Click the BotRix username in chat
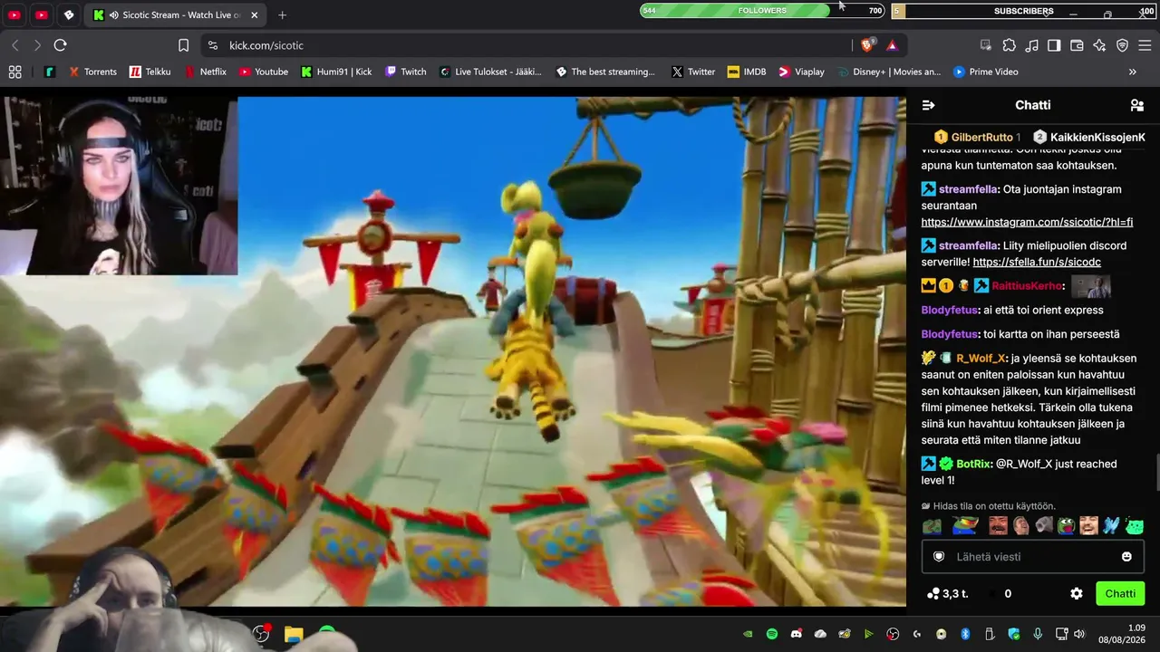Screen dimensions: 1160x652 click(x=974, y=464)
